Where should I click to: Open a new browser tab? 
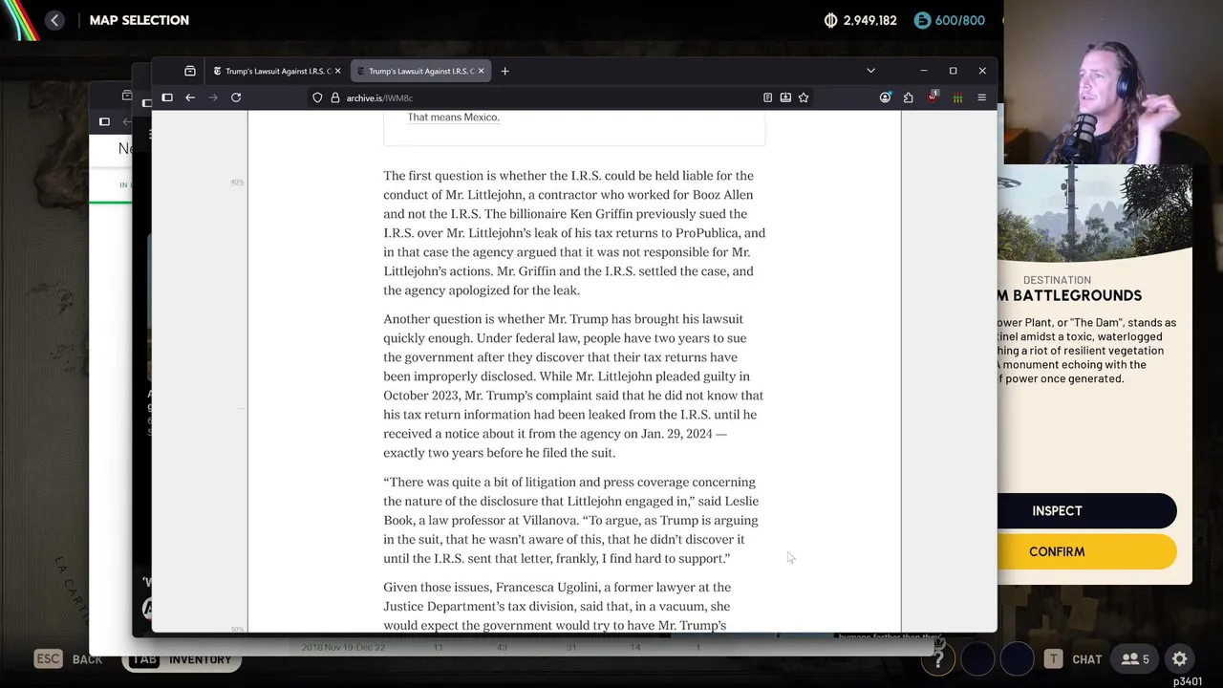(x=504, y=71)
